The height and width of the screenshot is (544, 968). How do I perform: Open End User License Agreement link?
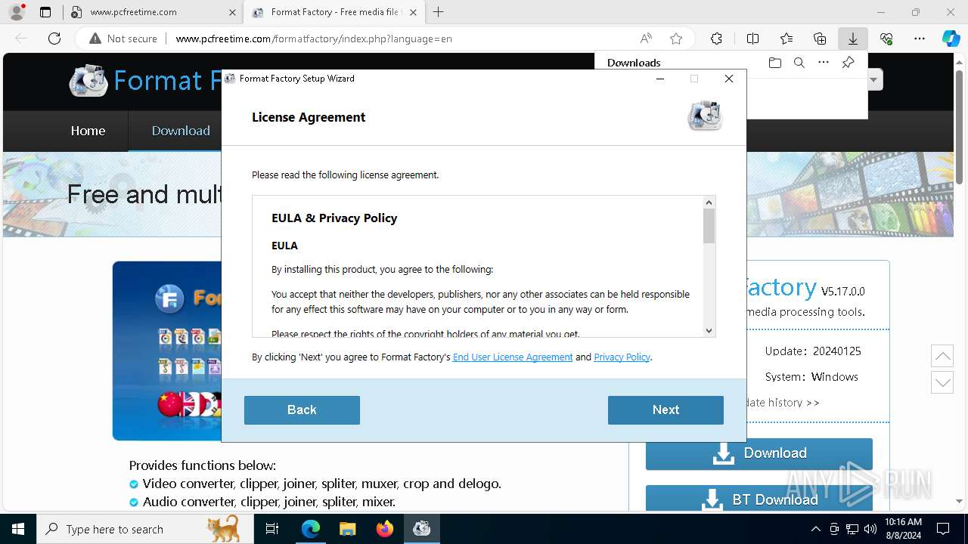click(x=513, y=357)
